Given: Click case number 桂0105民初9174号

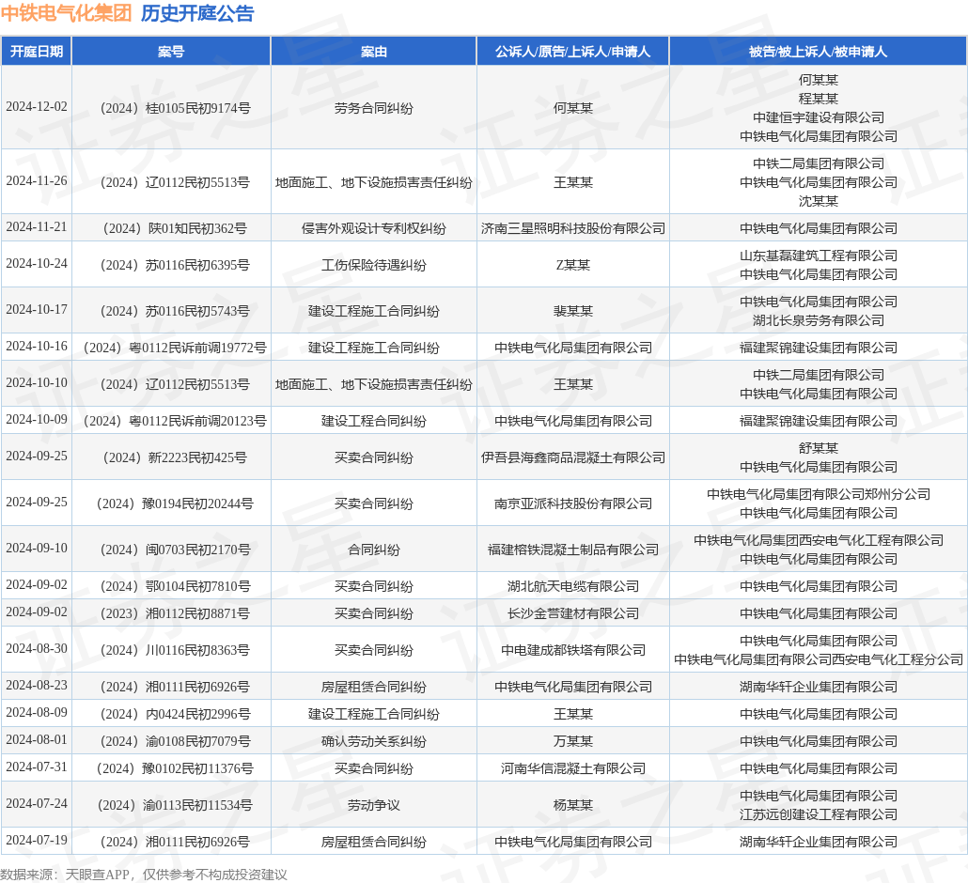Looking at the screenshot, I should [176, 108].
